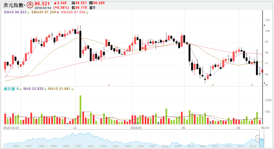This screenshot has width=274, height=149.
Task: Select the SMA5 96.623 legend label
Action: pos(15,12)
